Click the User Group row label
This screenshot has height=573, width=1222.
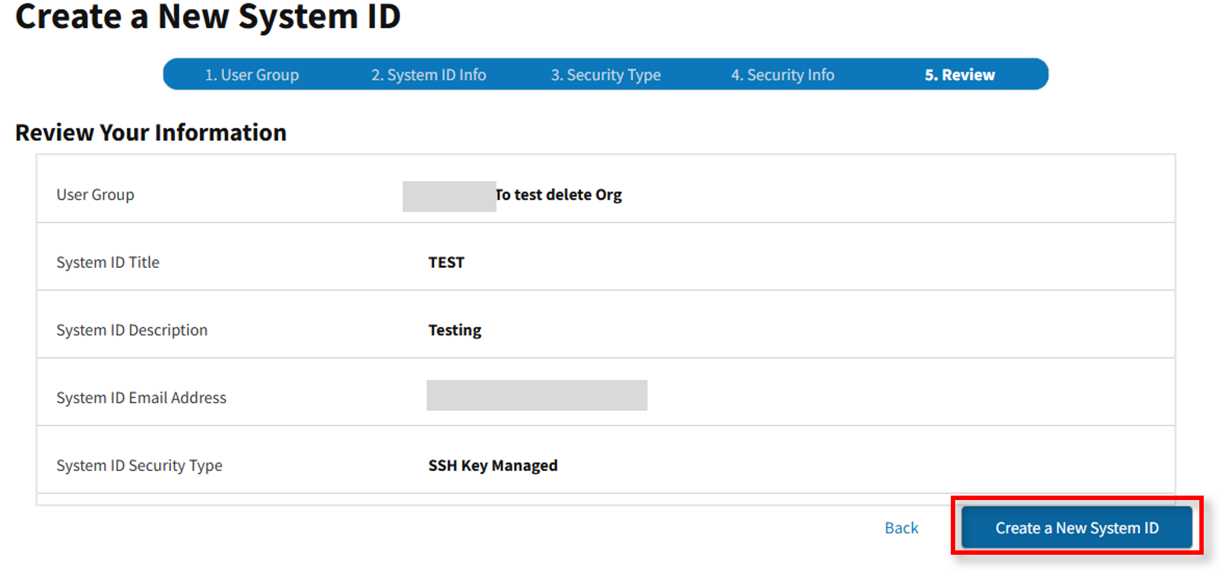(x=95, y=195)
